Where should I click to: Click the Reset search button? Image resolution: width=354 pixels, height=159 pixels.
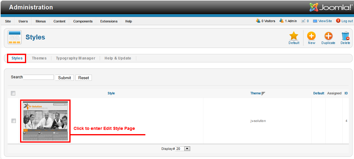pos(84,78)
